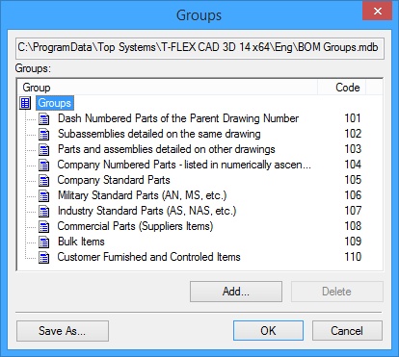Confirm with the OK button
The image size is (399, 357).
click(268, 331)
